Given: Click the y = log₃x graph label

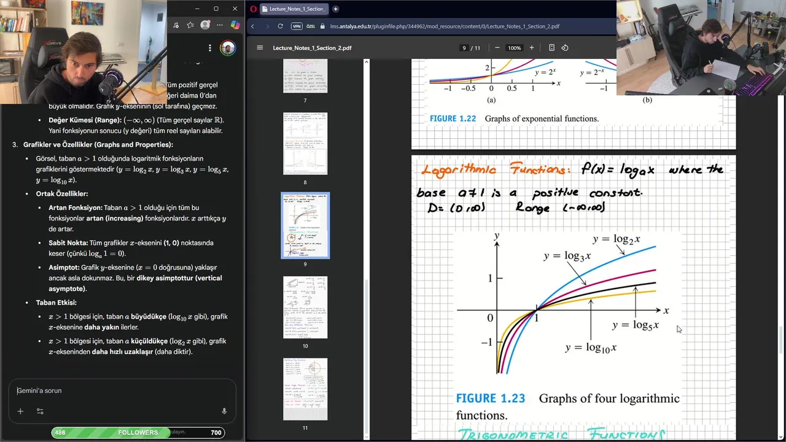Looking at the screenshot, I should (x=567, y=256).
